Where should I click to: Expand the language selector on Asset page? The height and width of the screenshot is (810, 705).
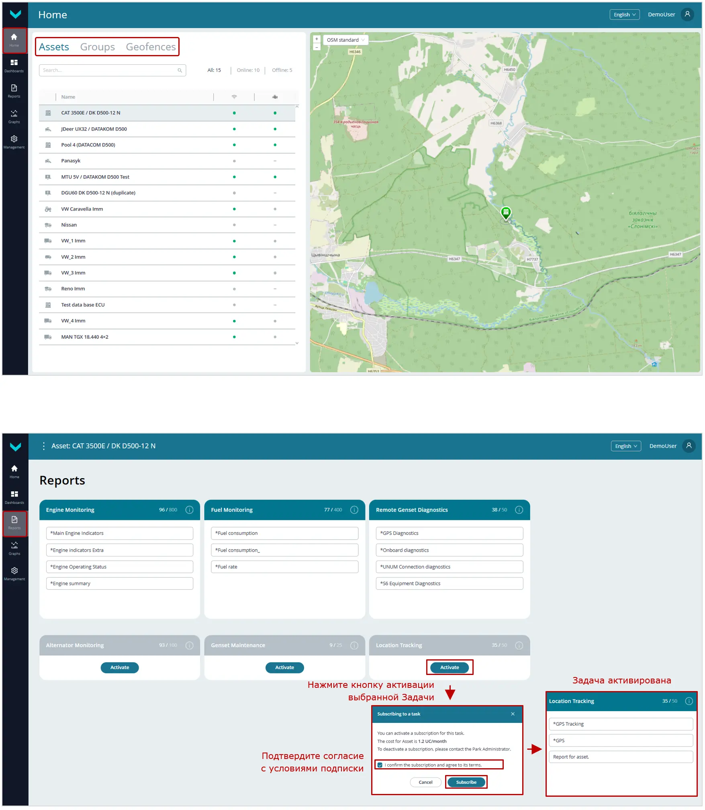coord(626,446)
